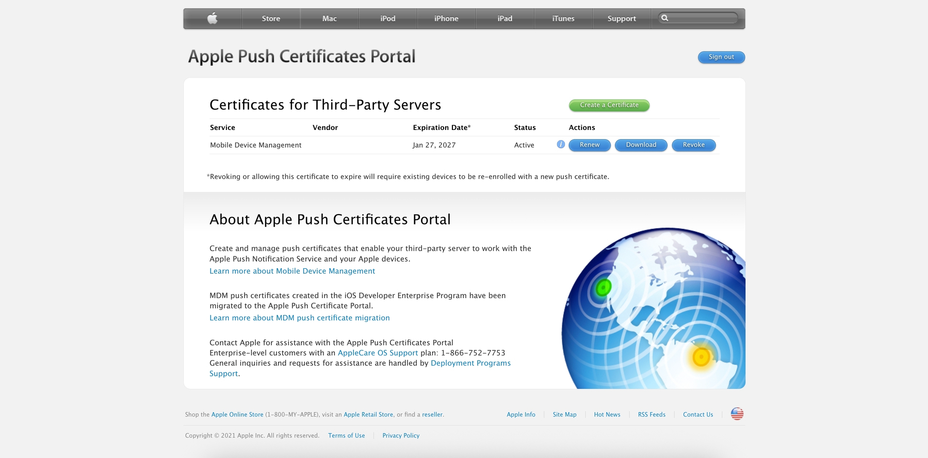Image resolution: width=928 pixels, height=458 pixels.
Task: Open the AppleCare OS Support link
Action: [378, 353]
